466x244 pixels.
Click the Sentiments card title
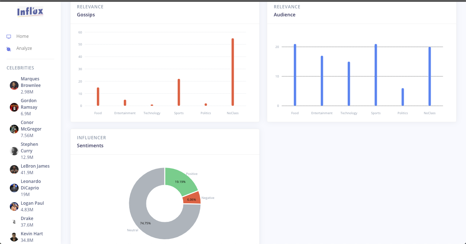tap(90, 146)
